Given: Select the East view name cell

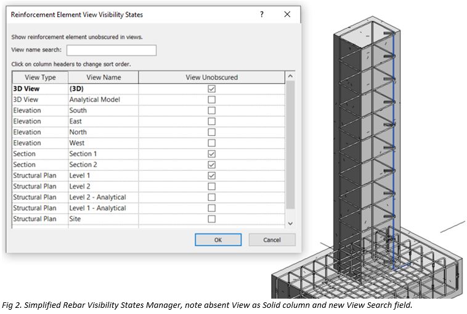Looking at the screenshot, I should tap(104, 121).
